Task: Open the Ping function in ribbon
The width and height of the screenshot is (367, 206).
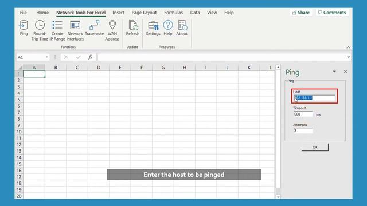Action: (x=24, y=28)
